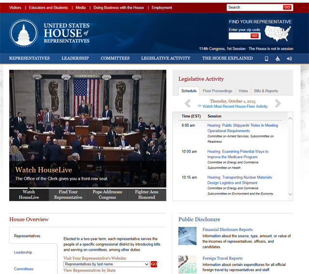The width and height of the screenshot is (309, 274).
Task: Click the House Overview heading
Action: [x=29, y=219]
